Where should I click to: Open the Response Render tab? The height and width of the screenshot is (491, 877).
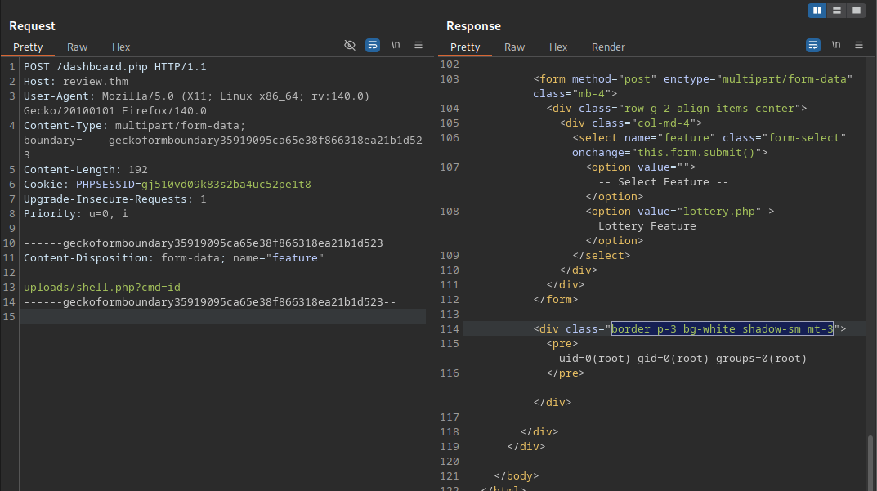pyautogui.click(x=609, y=47)
